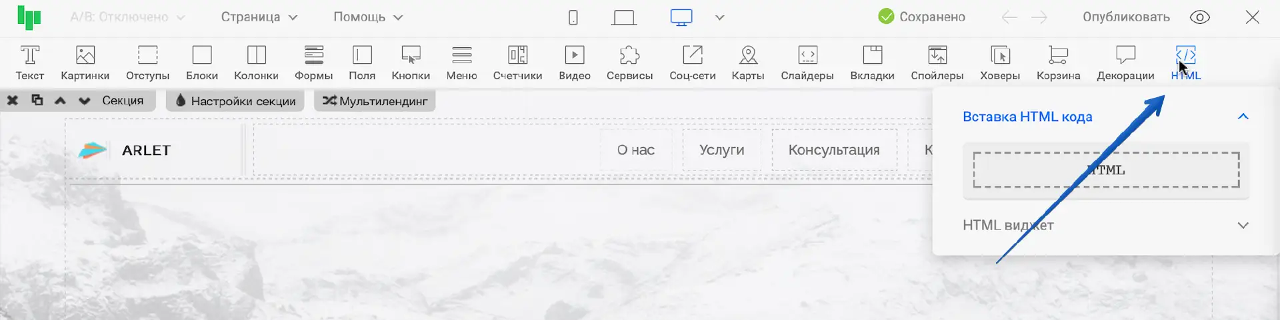
Task: Switch to tablet device view
Action: 623,17
